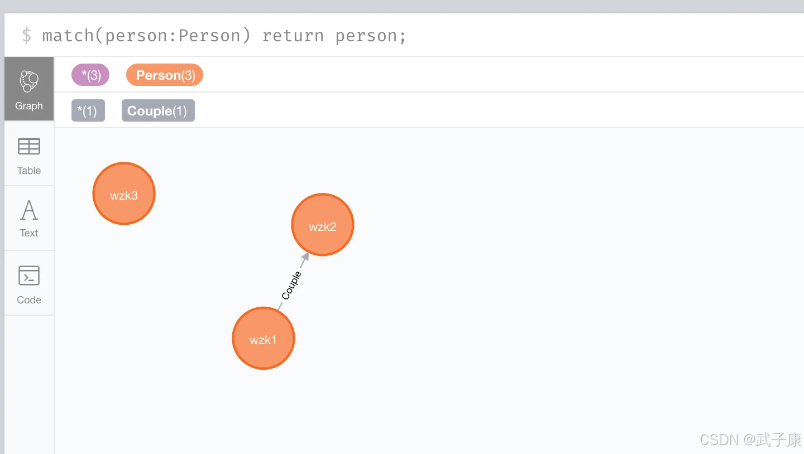This screenshot has height=454, width=804.
Task: Select the Couple(1) relationship pill
Action: click(x=158, y=110)
